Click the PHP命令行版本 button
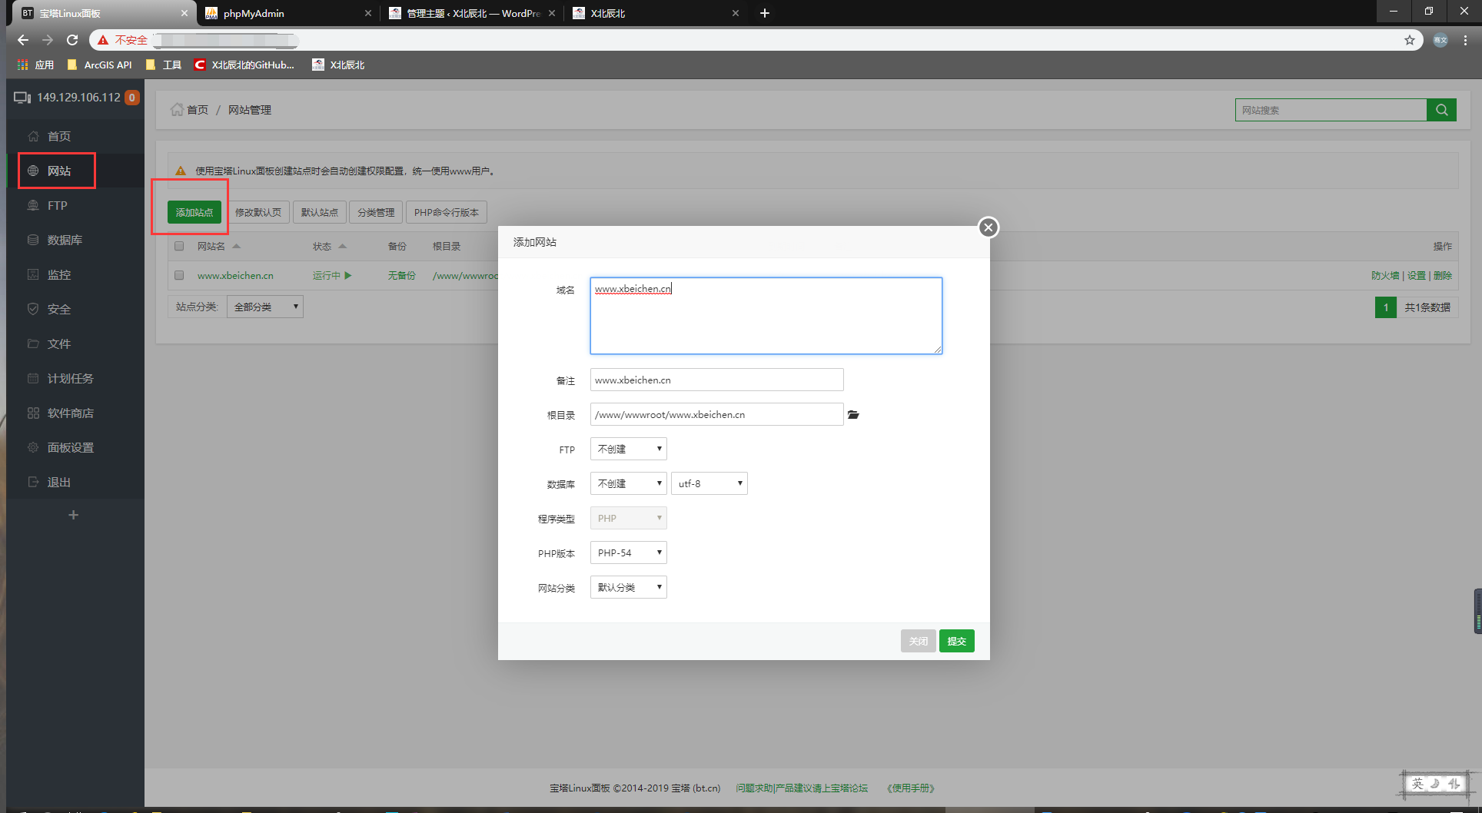Viewport: 1482px width, 813px height. point(446,212)
